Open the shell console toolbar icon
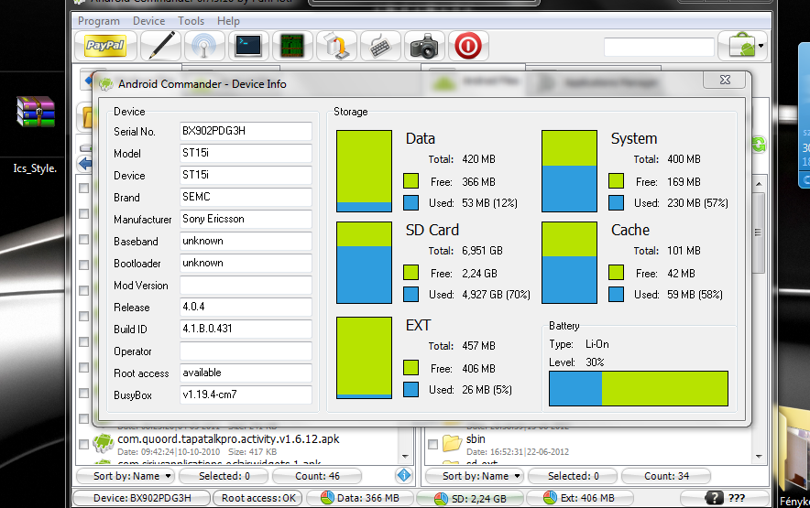Viewport: 810px width, 508px height. coord(248,46)
